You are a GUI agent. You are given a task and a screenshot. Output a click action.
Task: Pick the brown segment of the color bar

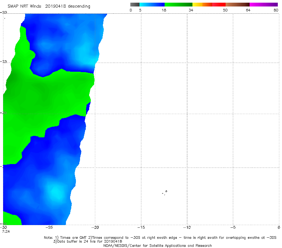[237, 5]
